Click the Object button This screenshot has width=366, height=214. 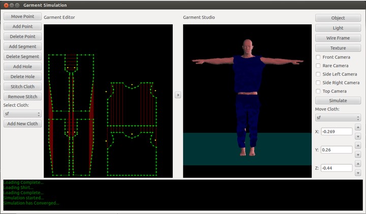[338, 18]
